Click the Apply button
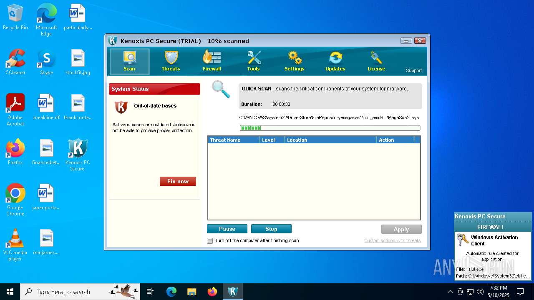 (x=401, y=229)
